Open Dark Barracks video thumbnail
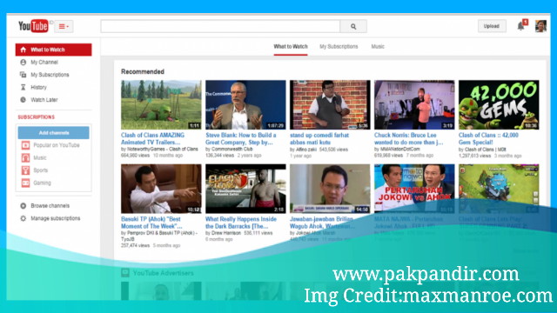This screenshot has height=313, width=557. 245,189
